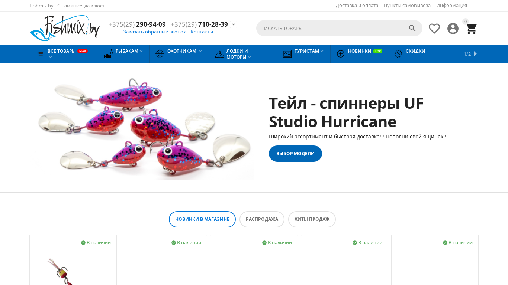
Task: Click the Fishmix.by logo
Action: (x=65, y=28)
